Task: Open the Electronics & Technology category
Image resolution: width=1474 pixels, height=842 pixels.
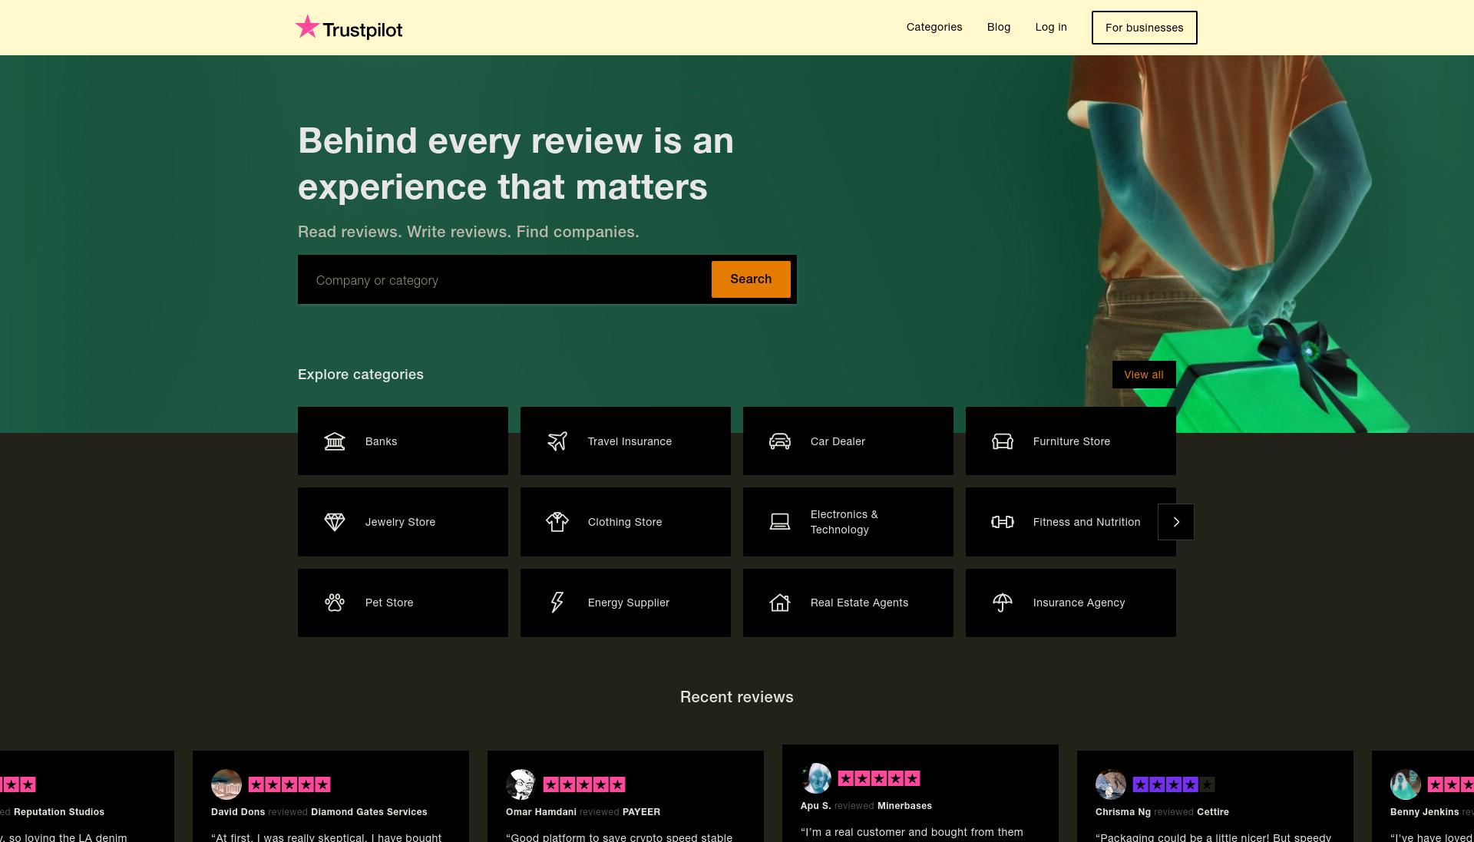Action: (848, 522)
